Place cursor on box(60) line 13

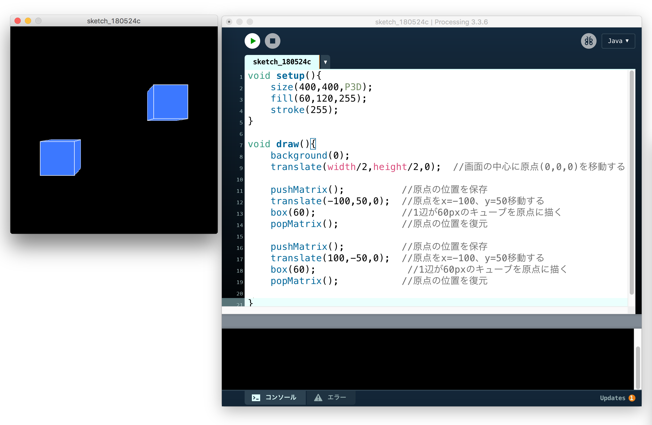(293, 212)
